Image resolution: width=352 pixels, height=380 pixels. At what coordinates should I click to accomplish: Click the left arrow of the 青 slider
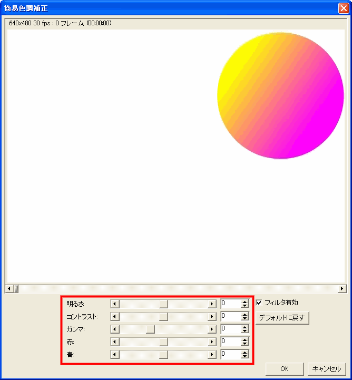115,354
